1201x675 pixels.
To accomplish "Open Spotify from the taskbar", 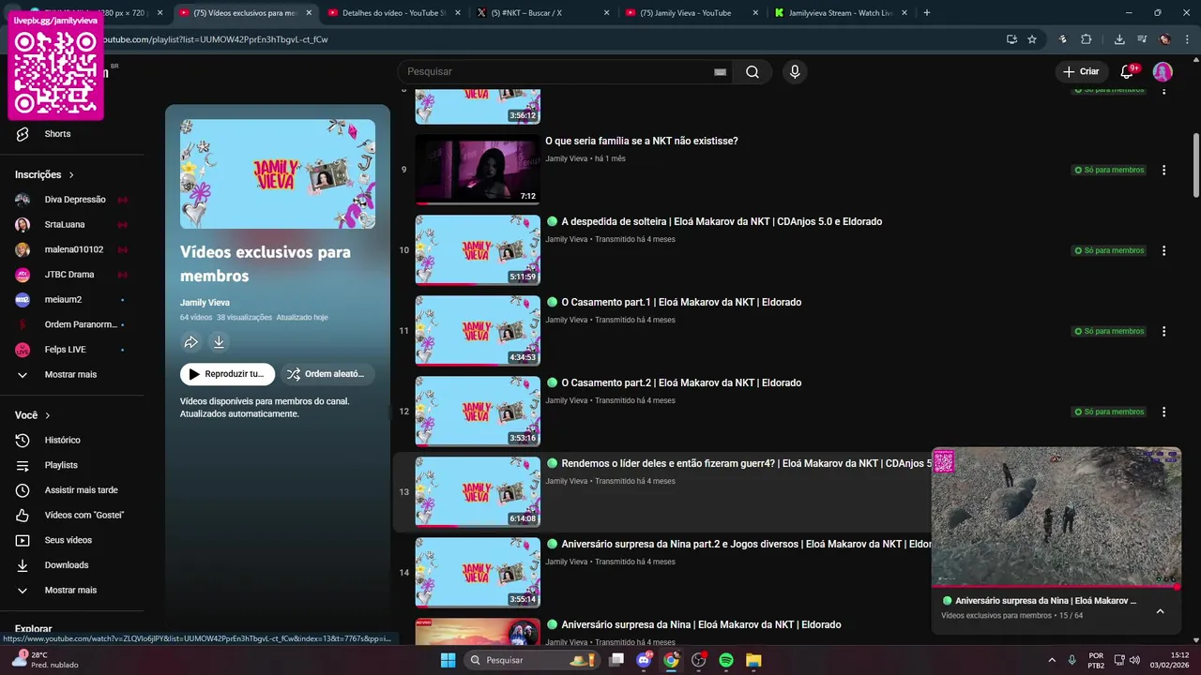I will pos(726,660).
